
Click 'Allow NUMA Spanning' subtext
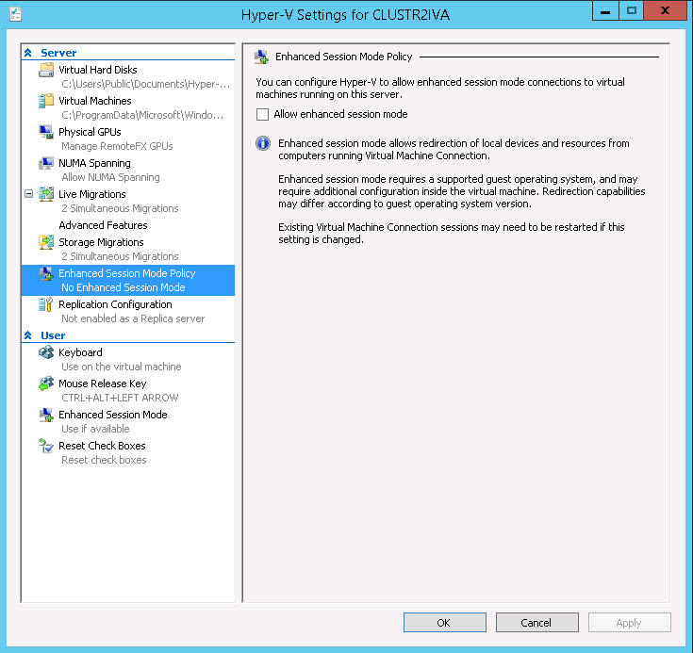110,177
